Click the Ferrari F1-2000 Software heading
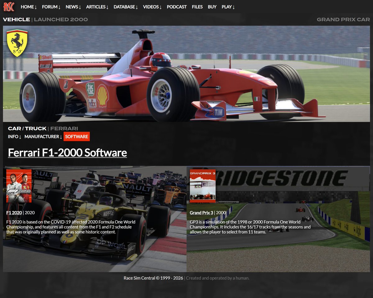Viewport: 373px width, 298px height. (67, 152)
